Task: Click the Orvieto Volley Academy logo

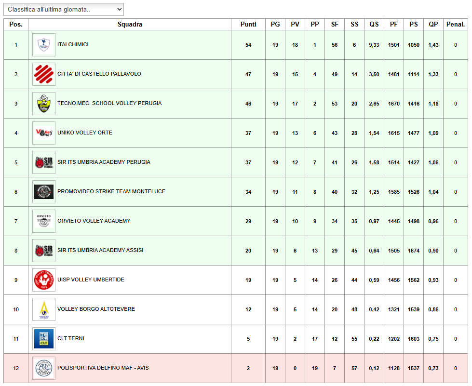Action: click(44, 221)
